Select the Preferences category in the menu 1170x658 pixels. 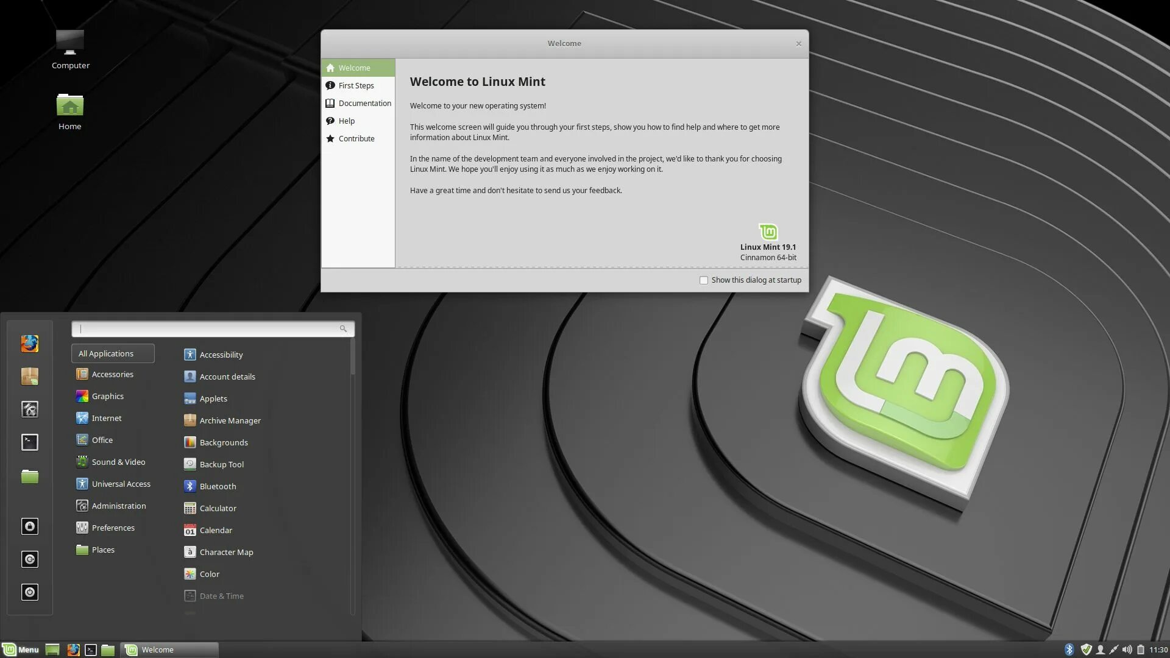click(113, 528)
